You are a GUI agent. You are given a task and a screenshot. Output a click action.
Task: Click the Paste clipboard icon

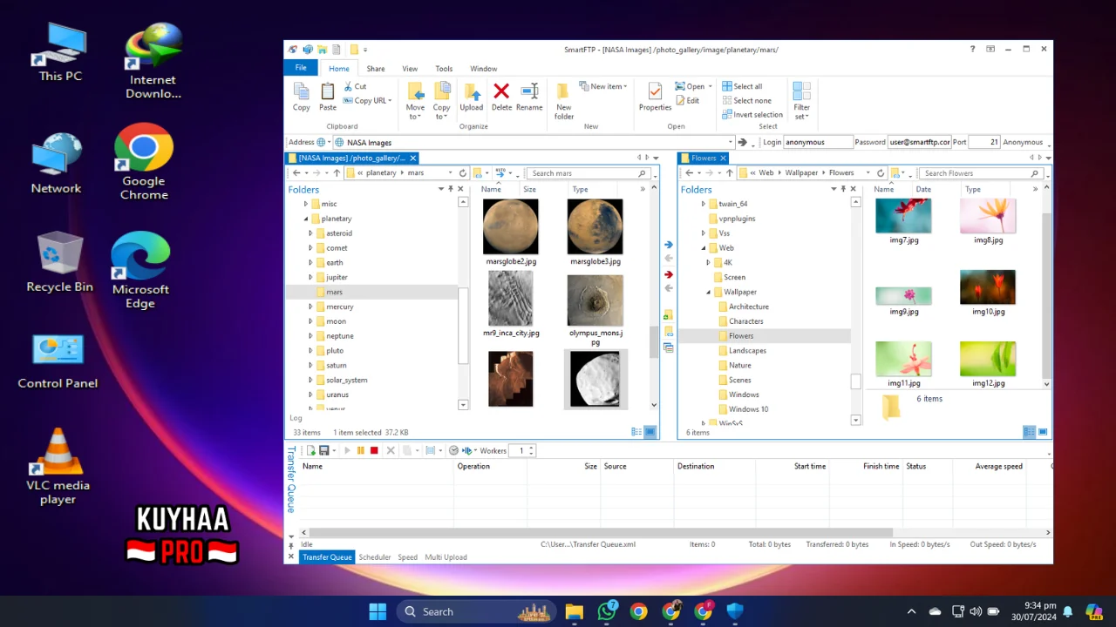pos(327,96)
